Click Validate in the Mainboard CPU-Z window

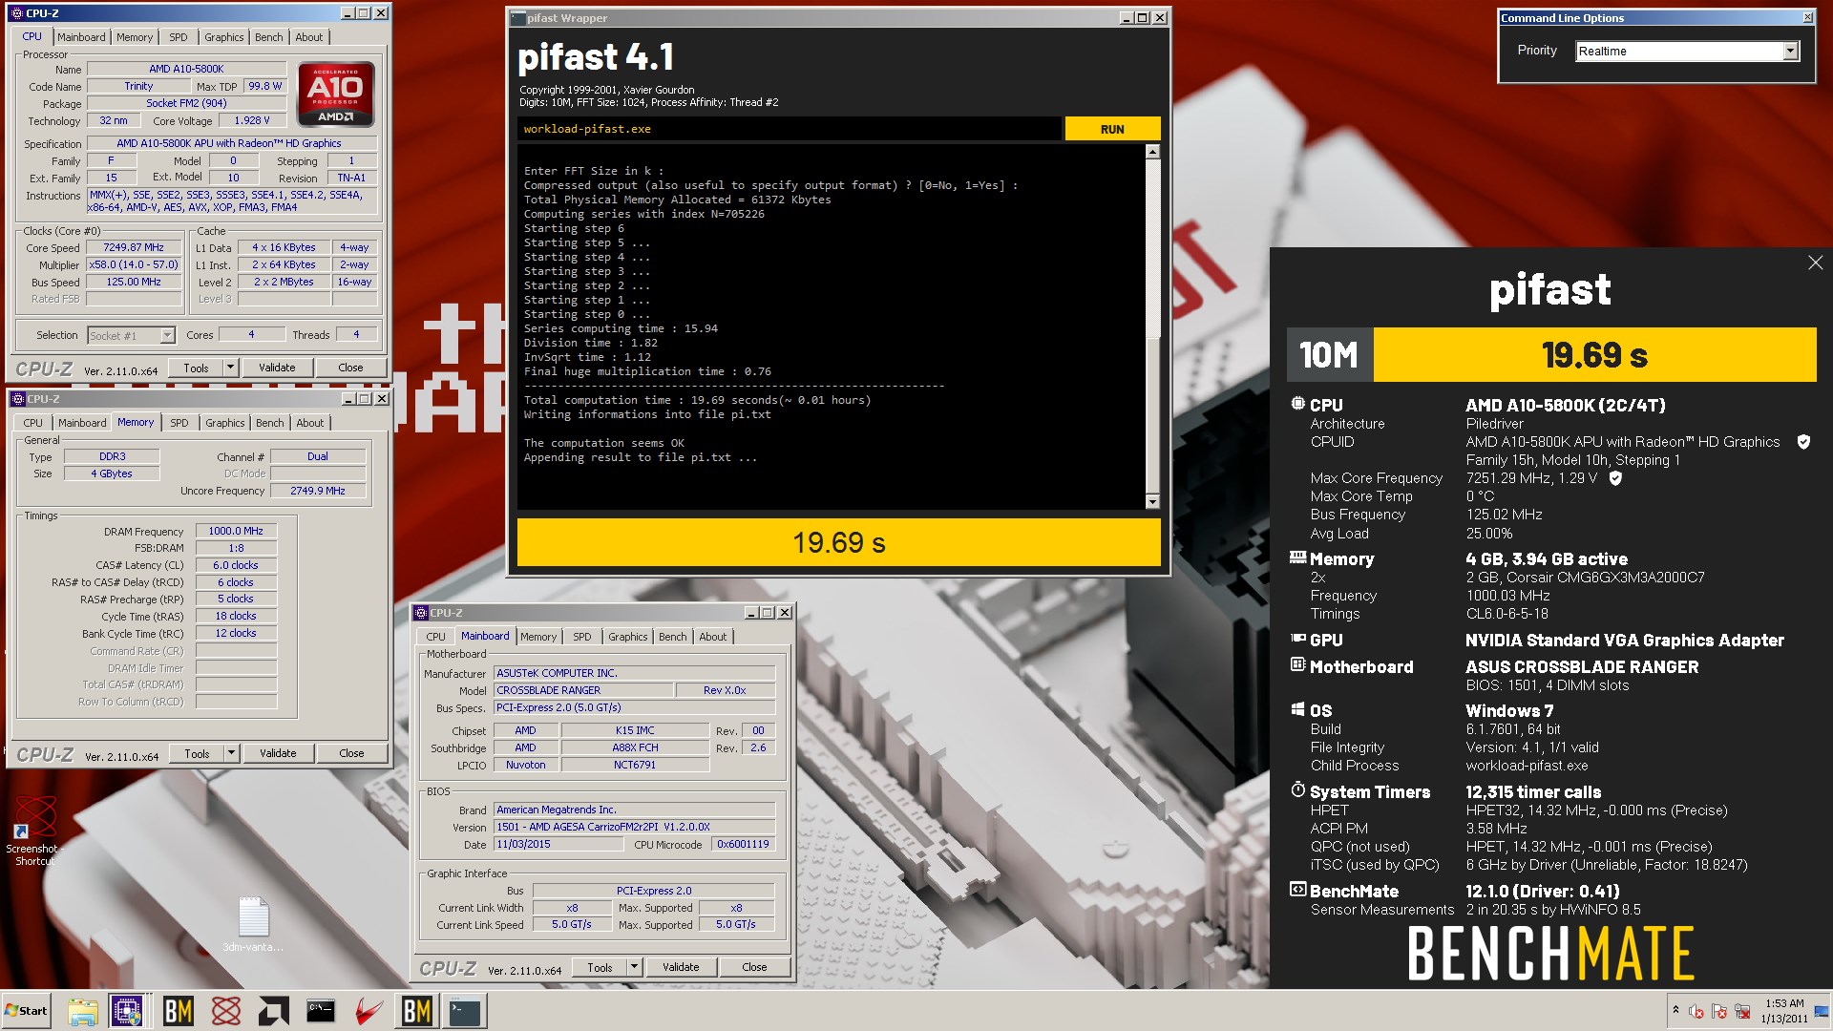(x=681, y=967)
